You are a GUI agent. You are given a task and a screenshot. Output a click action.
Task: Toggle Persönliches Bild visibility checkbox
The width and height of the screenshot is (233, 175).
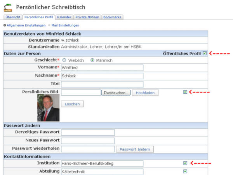point(185,92)
